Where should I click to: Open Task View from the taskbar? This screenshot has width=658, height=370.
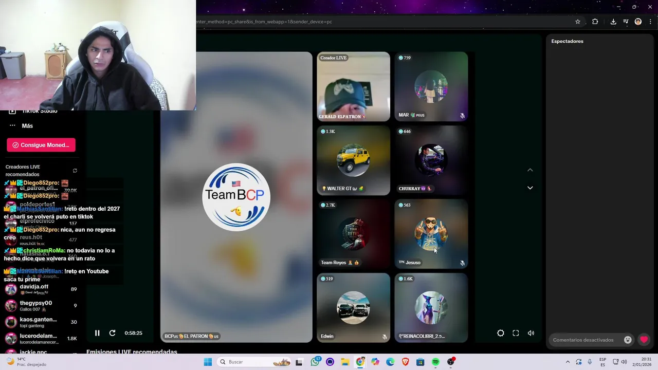[x=299, y=362]
